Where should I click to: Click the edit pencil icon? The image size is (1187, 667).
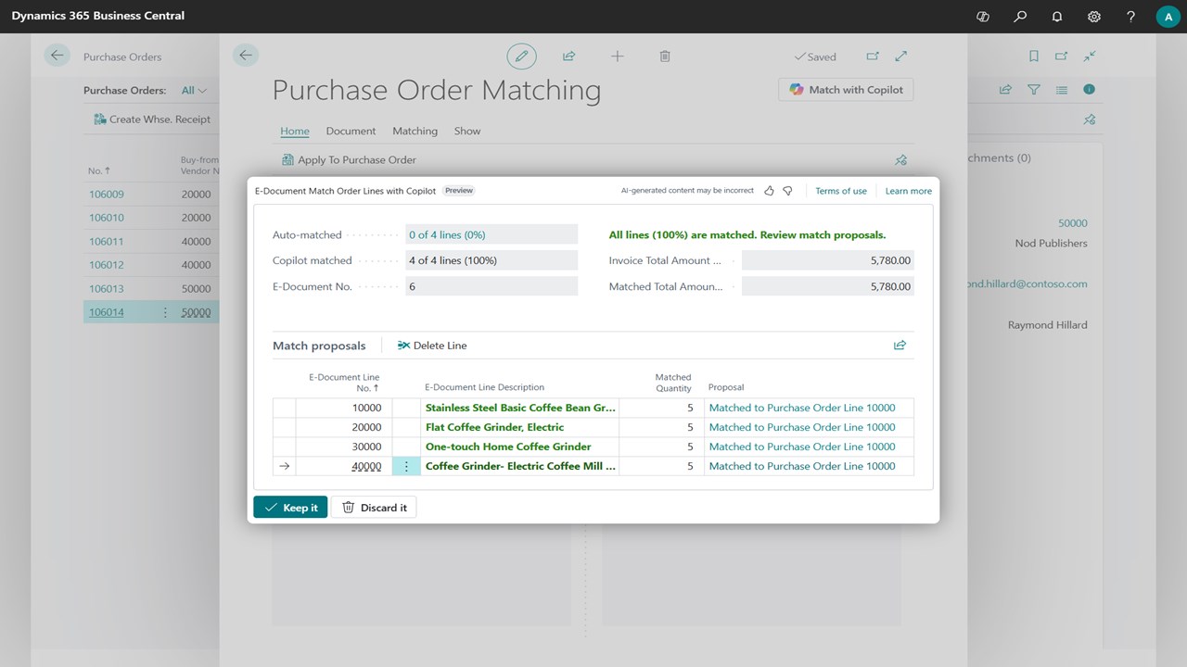coord(522,57)
